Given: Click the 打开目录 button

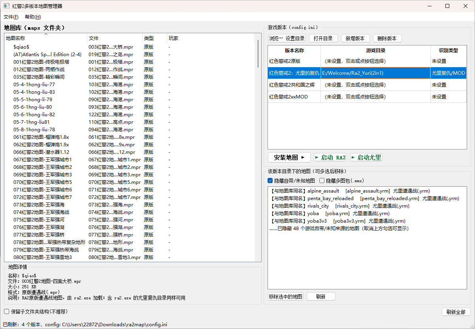Looking at the screenshot, I should click(323, 38).
